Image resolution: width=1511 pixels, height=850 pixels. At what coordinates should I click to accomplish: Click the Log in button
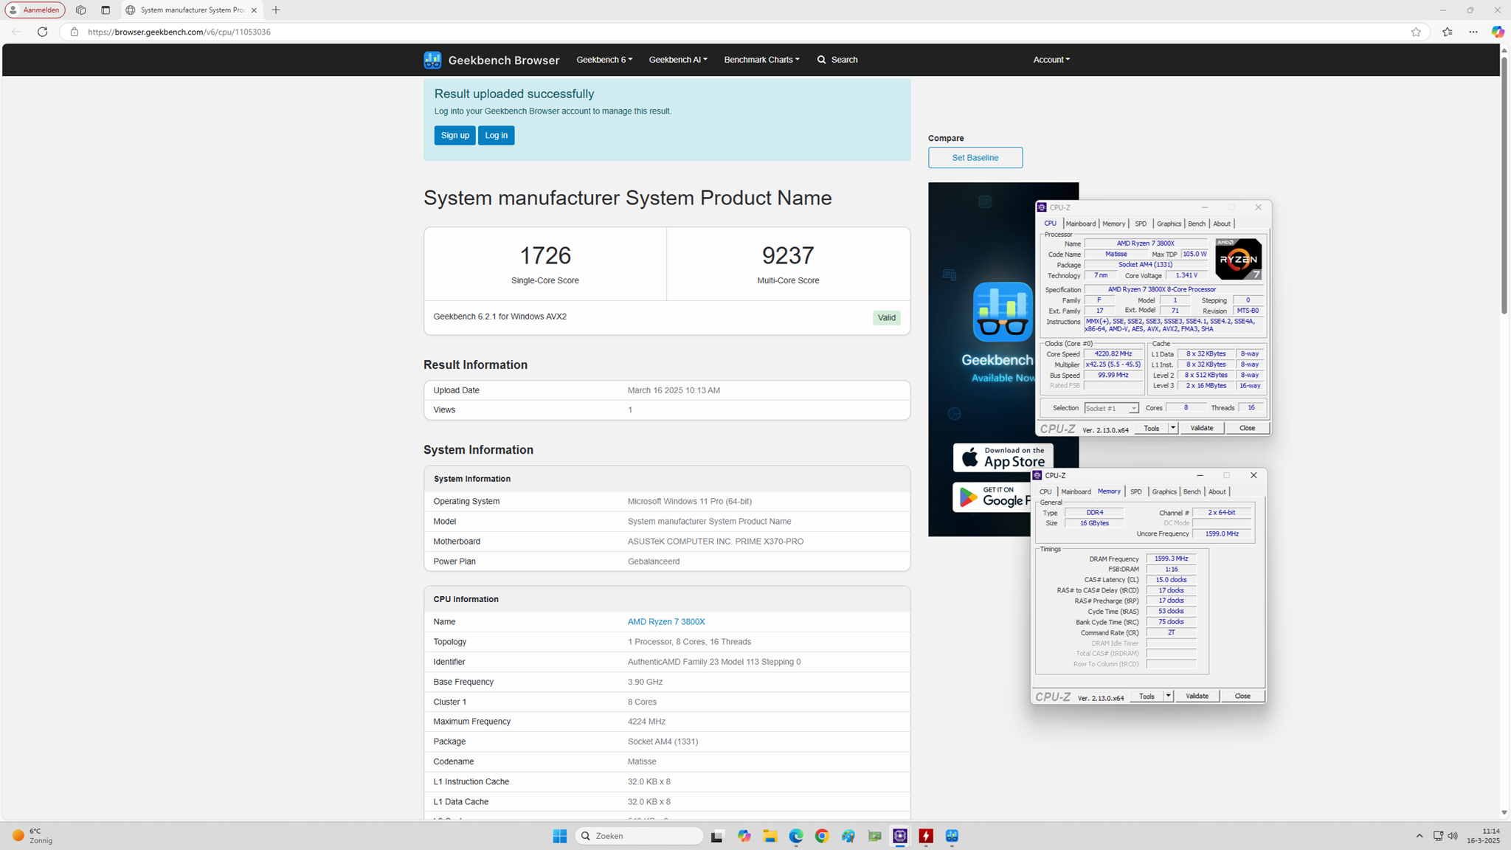pyautogui.click(x=496, y=136)
